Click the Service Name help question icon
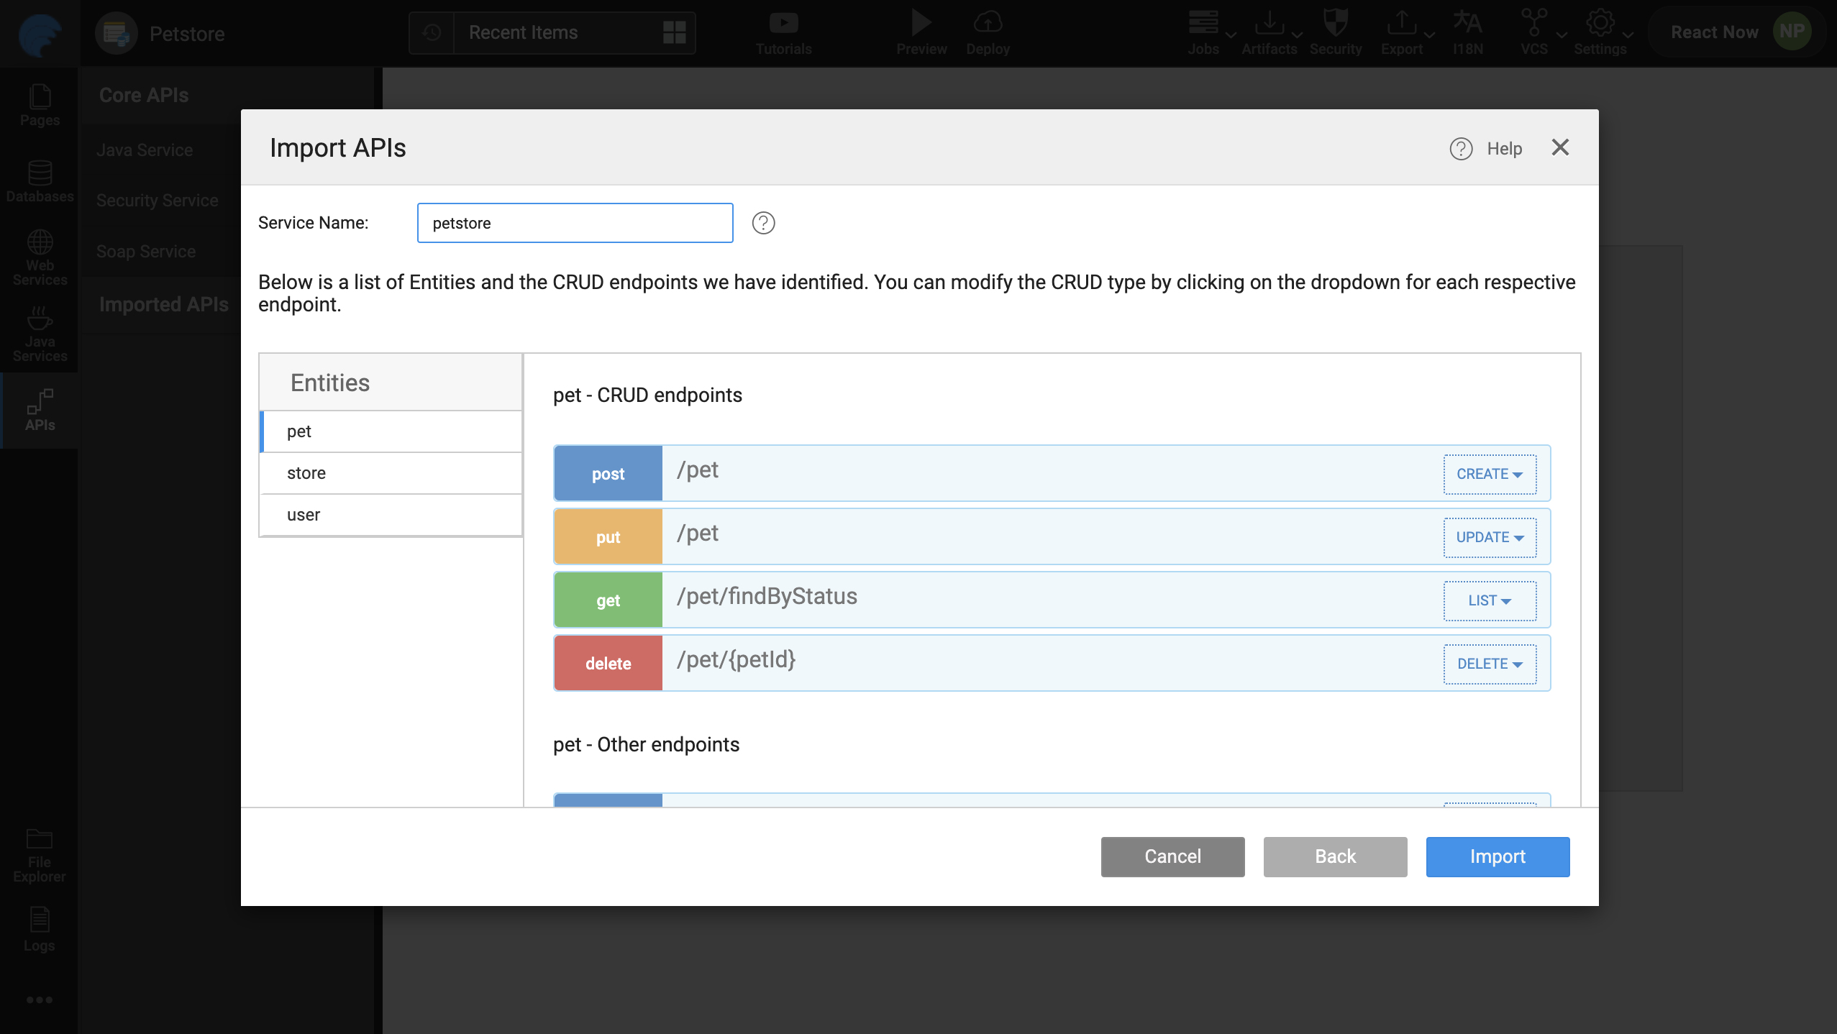The image size is (1837, 1034). pyautogui.click(x=763, y=223)
